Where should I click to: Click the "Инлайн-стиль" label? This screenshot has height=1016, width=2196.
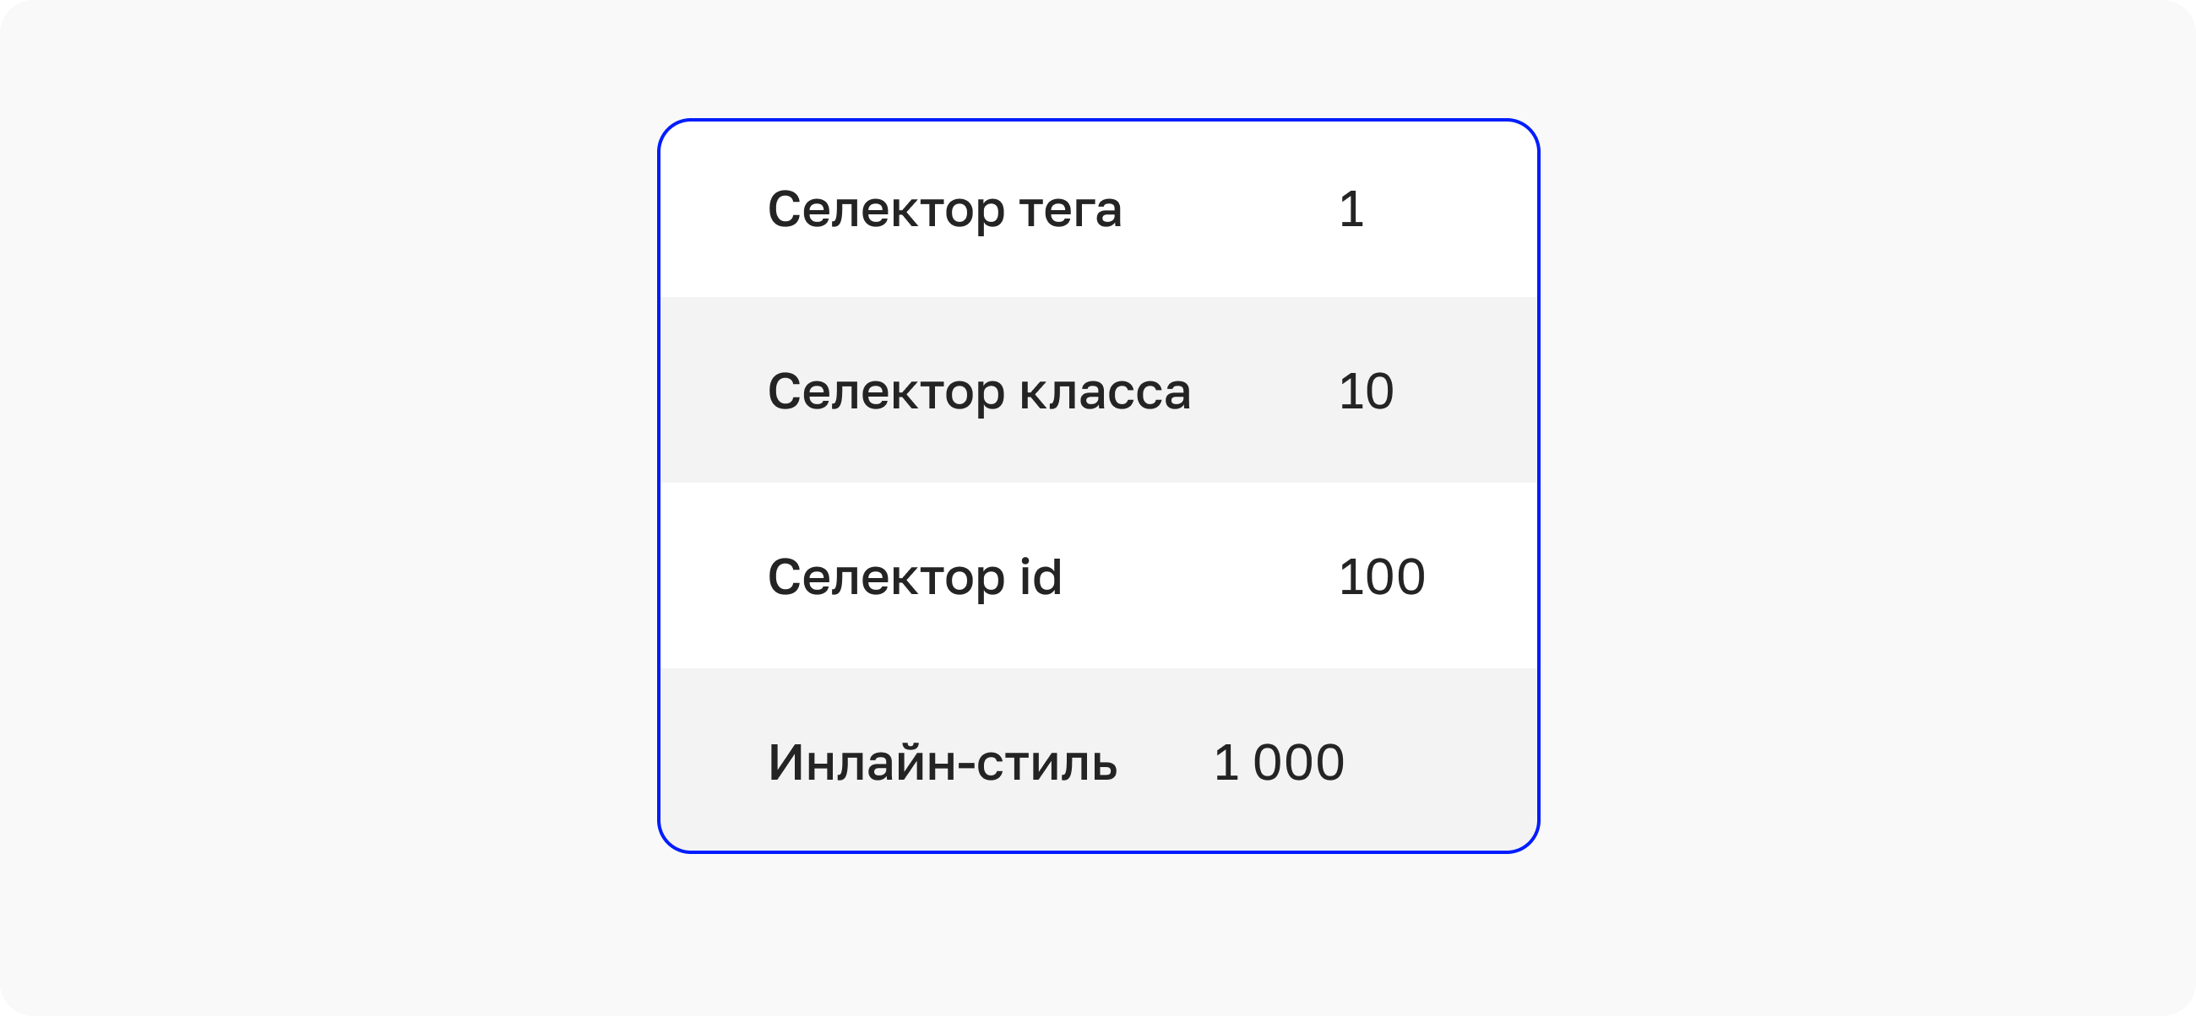click(x=942, y=762)
